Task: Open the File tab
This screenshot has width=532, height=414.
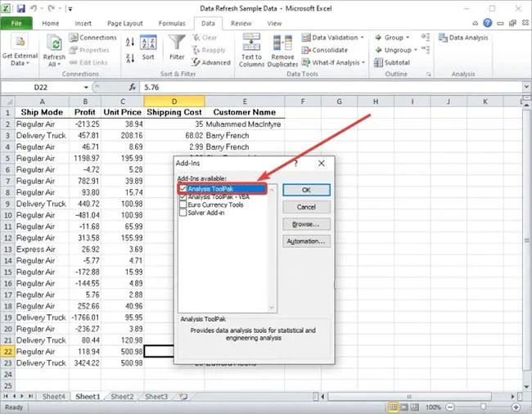Action: (16, 23)
